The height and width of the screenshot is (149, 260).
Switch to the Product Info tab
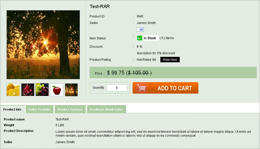tap(12, 109)
